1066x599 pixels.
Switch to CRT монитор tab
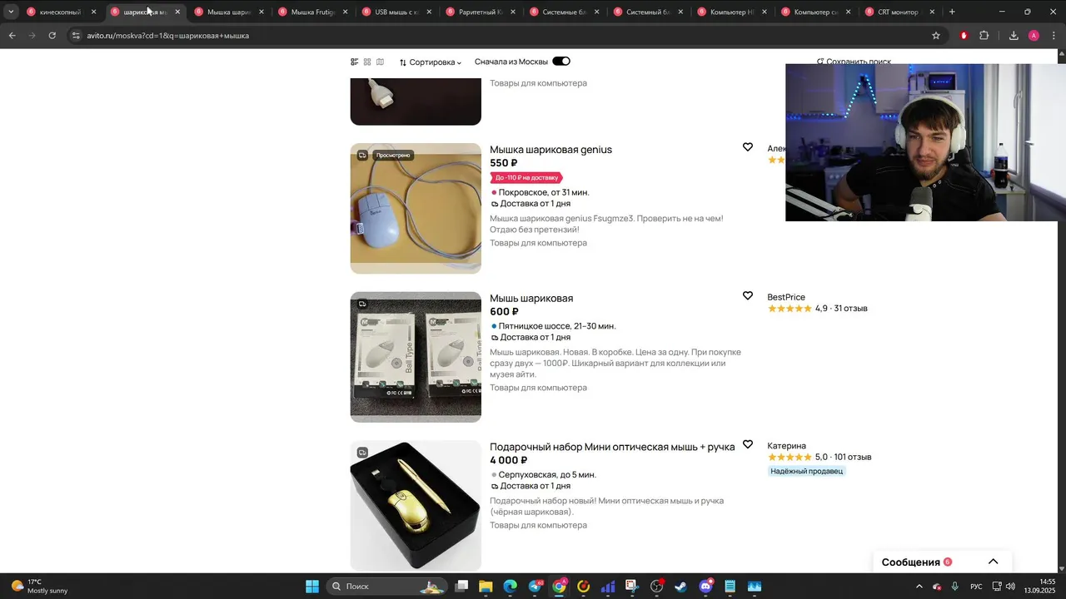pos(898,12)
